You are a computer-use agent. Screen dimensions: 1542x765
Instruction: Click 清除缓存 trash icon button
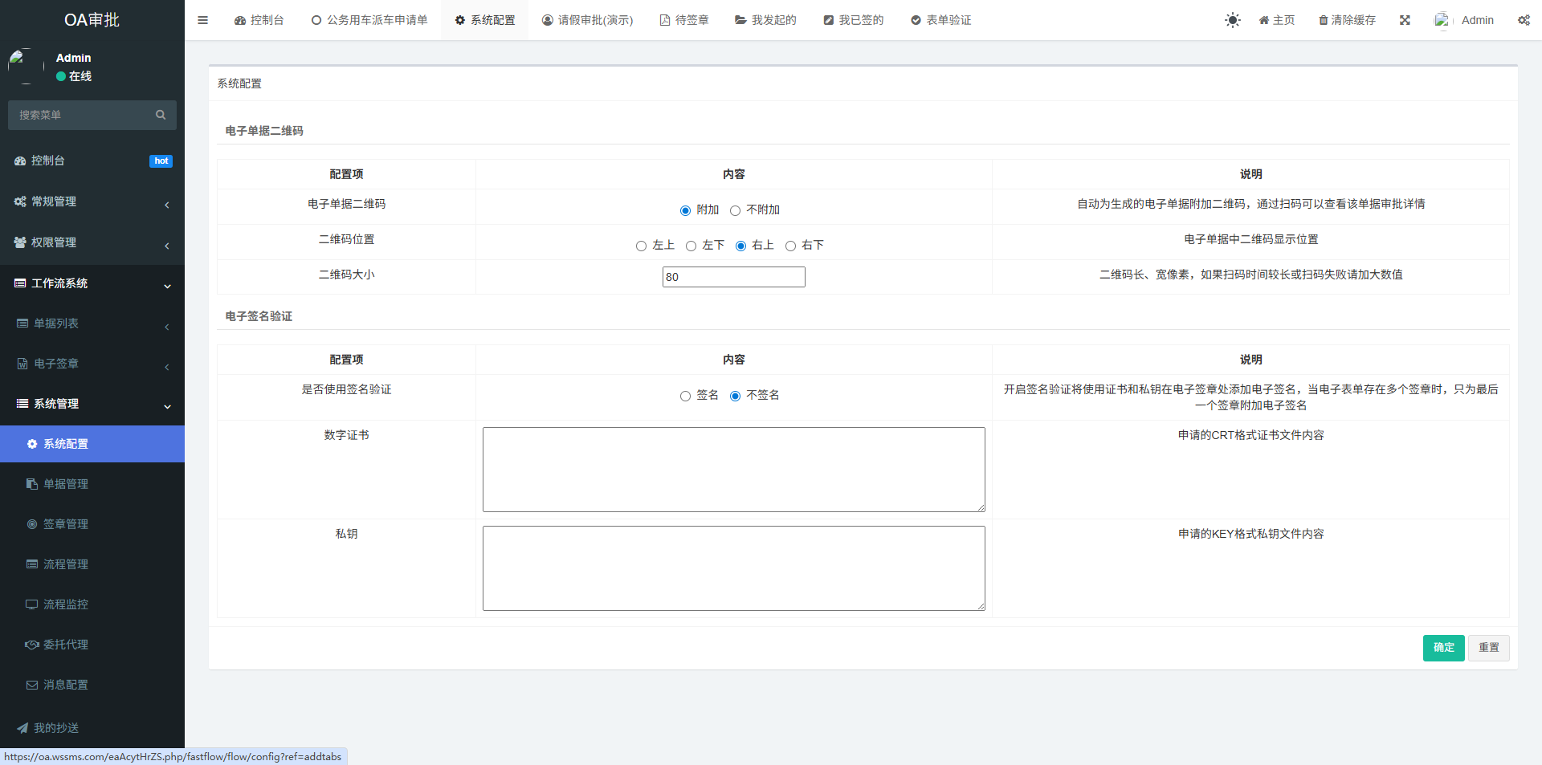pyautogui.click(x=1347, y=20)
